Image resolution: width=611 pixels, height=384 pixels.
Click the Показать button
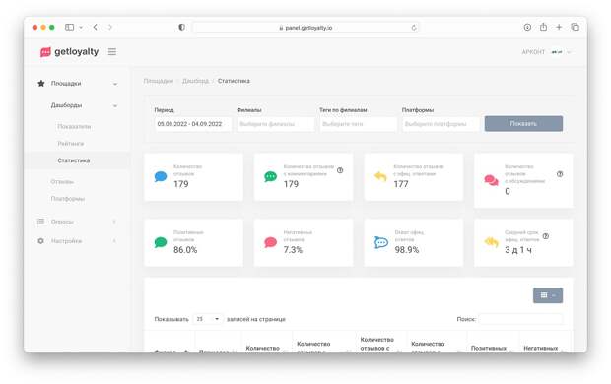pos(523,123)
